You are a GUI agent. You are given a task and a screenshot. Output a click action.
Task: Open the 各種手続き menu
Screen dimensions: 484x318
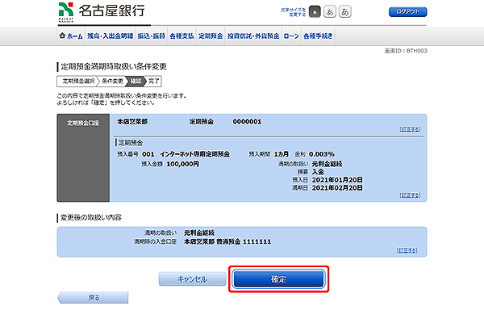pyautogui.click(x=318, y=36)
